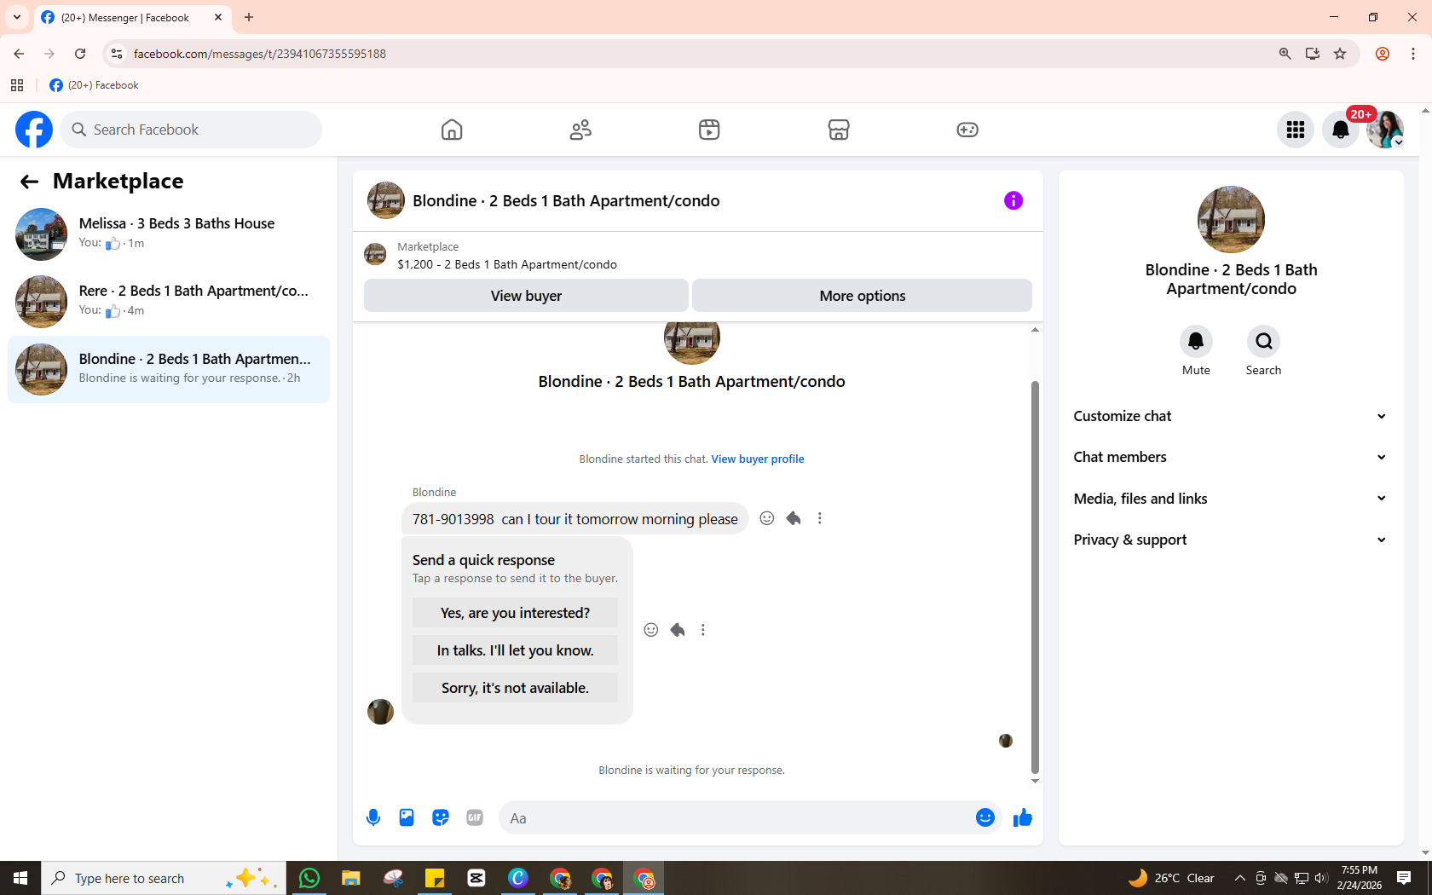Click the More options button
This screenshot has width=1432, height=895.
[862, 296]
